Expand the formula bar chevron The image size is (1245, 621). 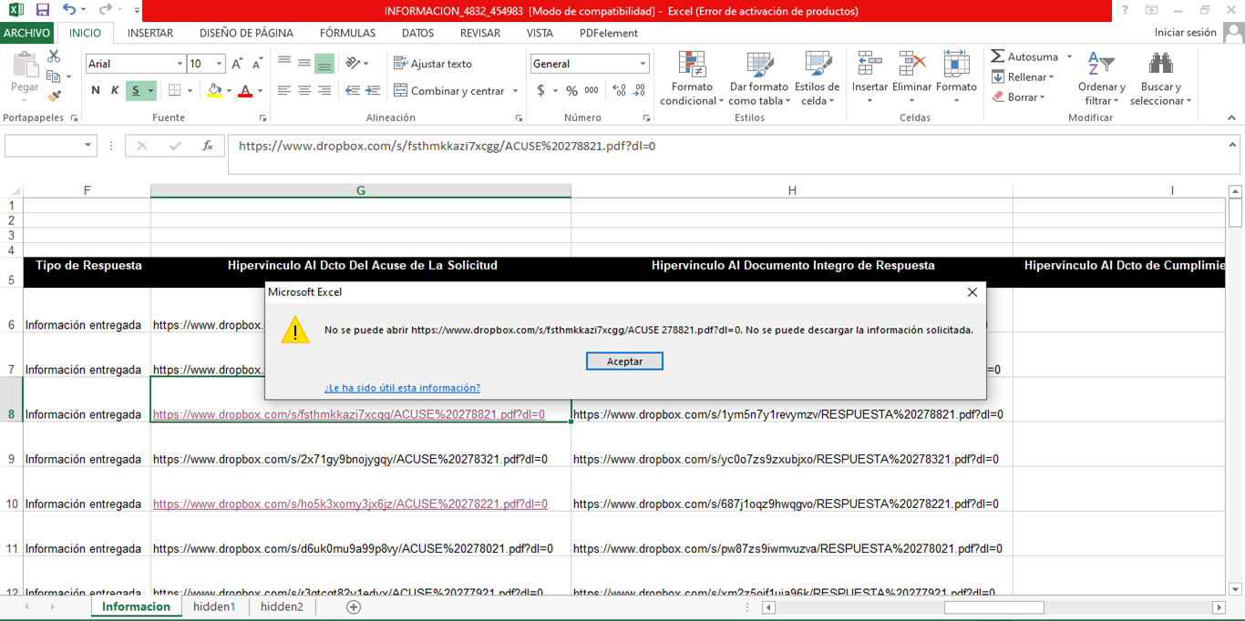(1232, 145)
